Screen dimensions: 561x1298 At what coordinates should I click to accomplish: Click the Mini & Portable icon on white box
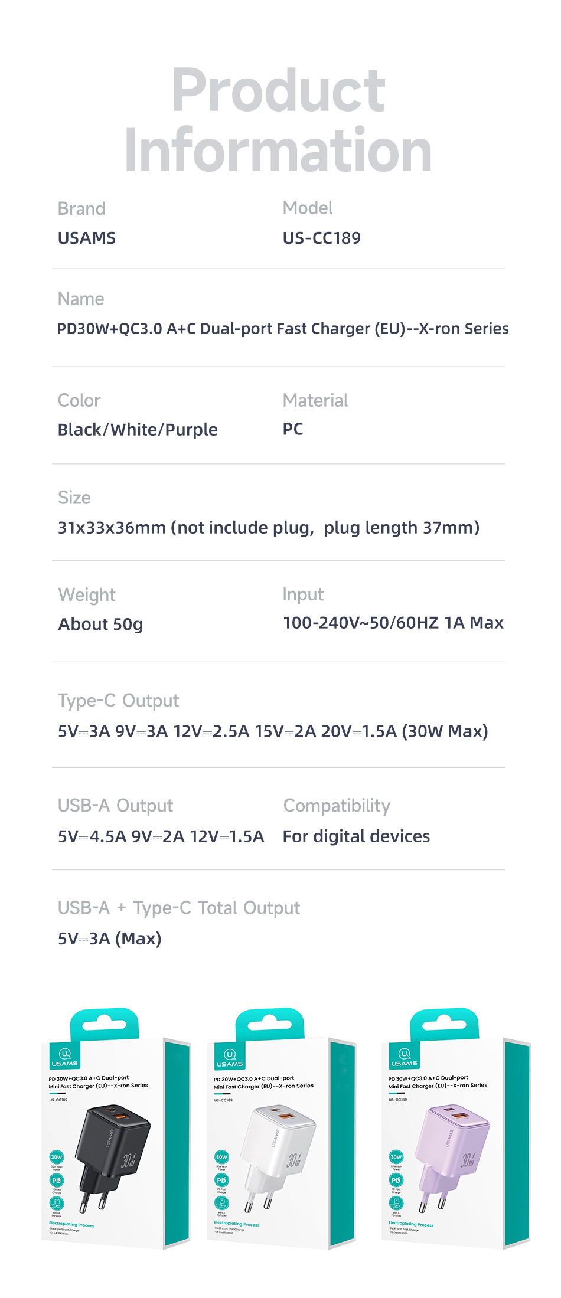coord(221,1203)
